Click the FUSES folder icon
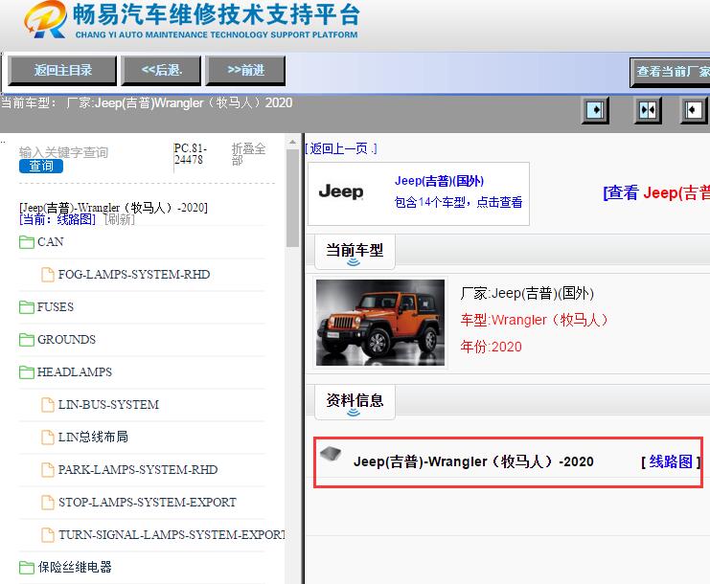 click(x=27, y=307)
